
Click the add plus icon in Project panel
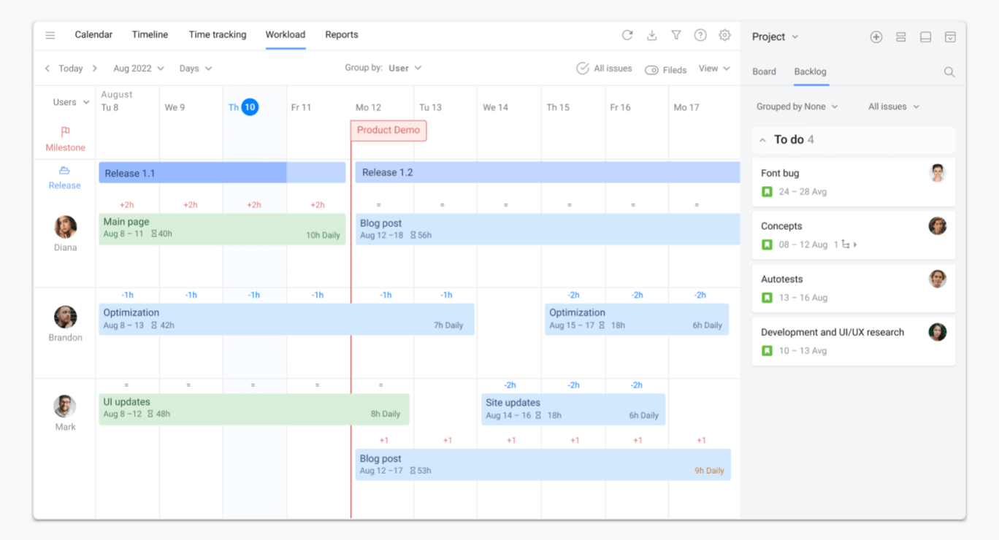876,37
